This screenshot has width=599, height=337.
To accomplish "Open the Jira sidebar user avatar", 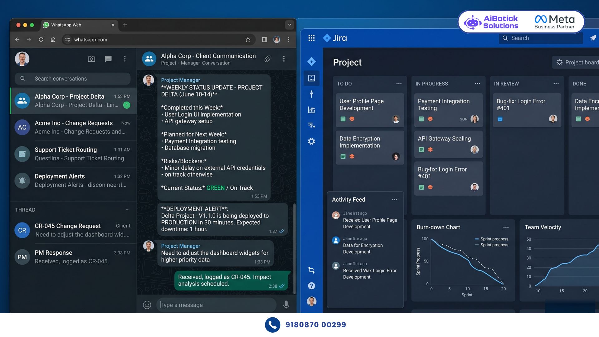I will click(311, 301).
